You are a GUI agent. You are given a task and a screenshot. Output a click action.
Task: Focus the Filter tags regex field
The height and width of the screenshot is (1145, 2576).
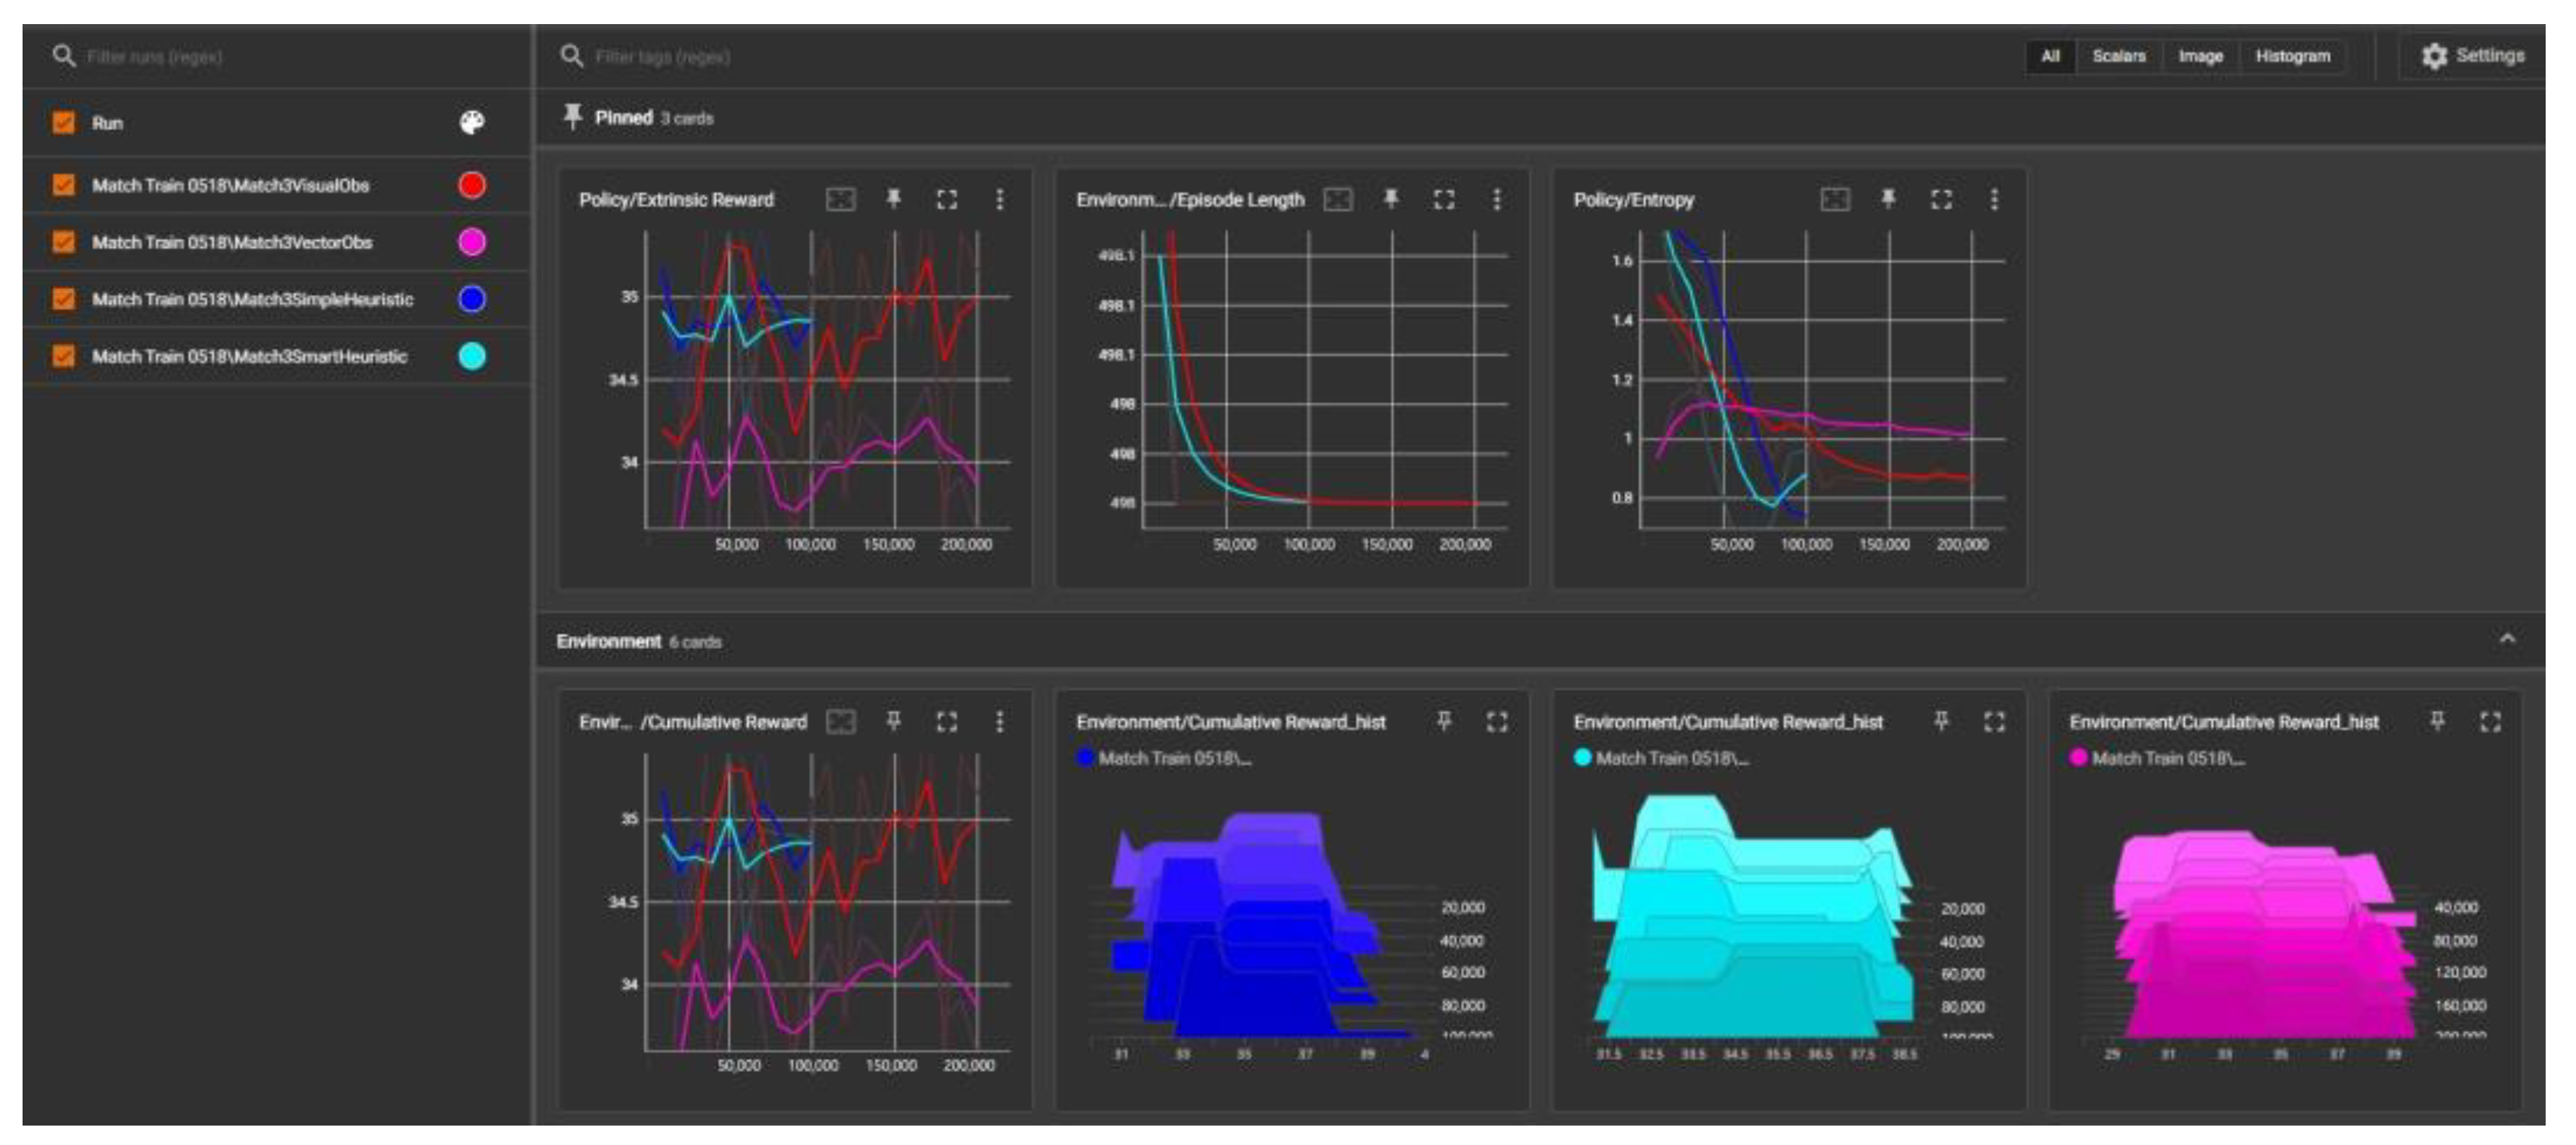click(664, 57)
